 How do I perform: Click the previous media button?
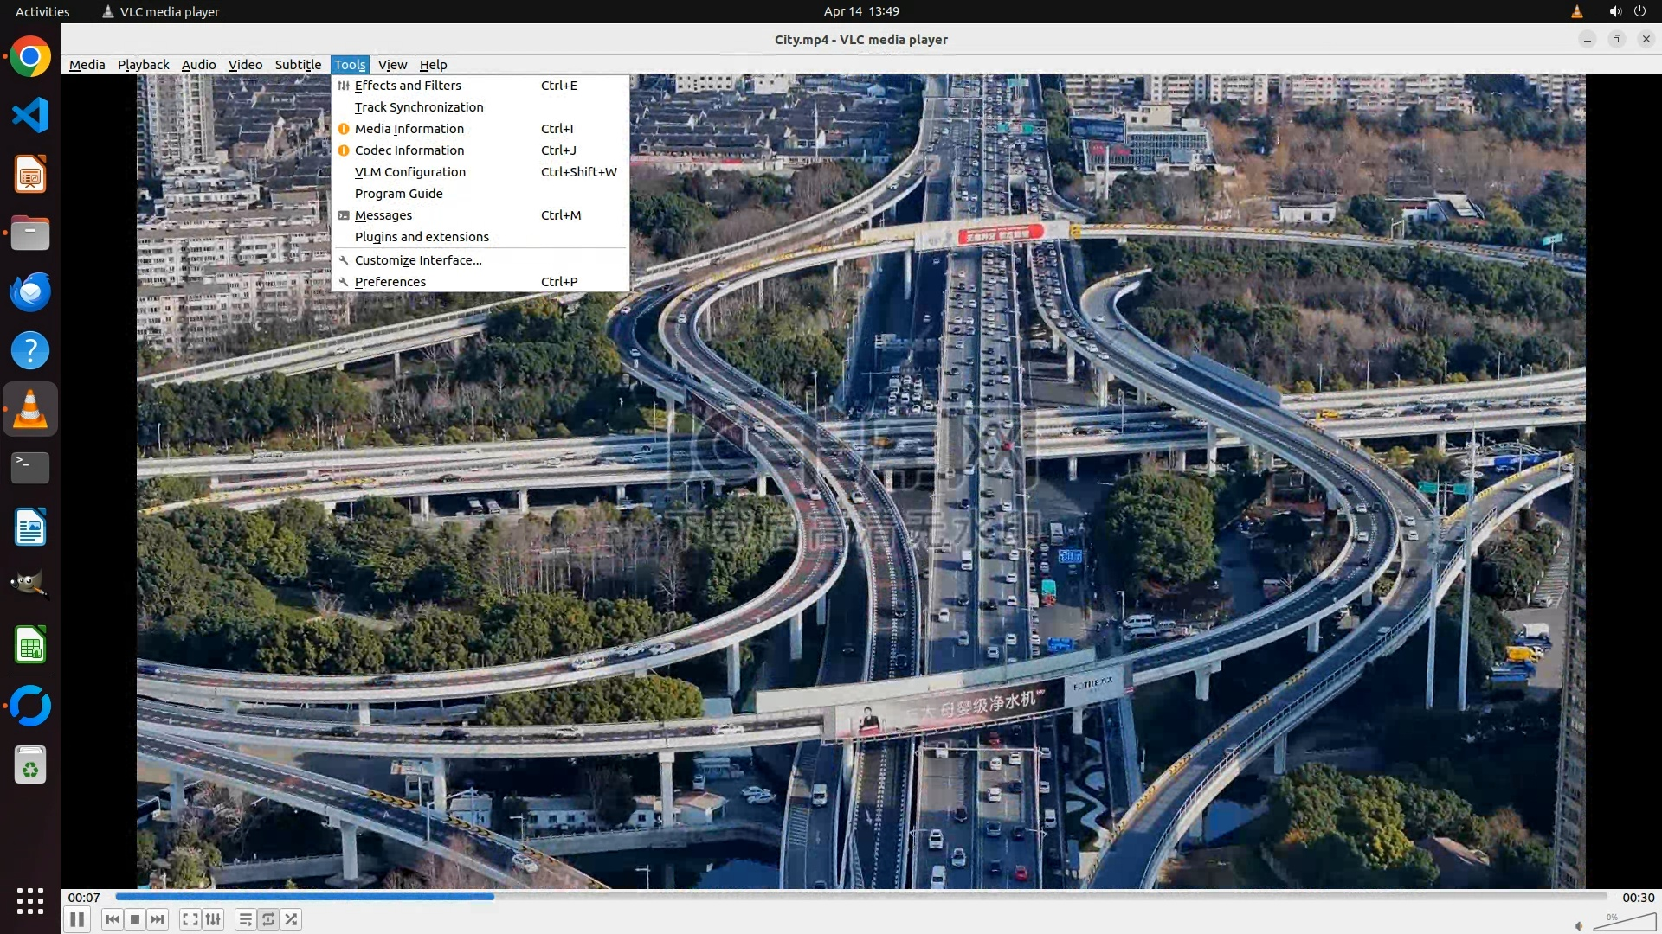point(112,919)
